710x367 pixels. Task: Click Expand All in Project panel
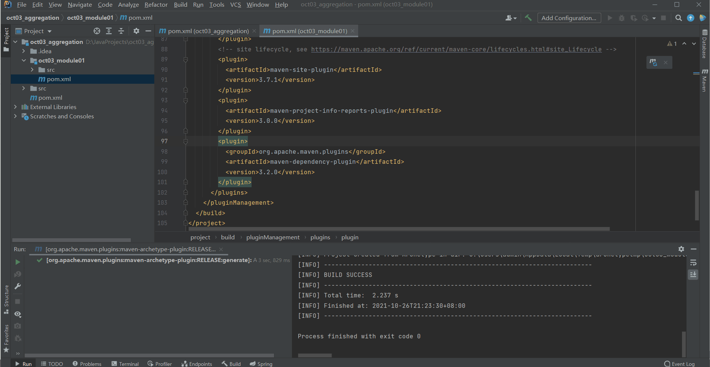109,31
